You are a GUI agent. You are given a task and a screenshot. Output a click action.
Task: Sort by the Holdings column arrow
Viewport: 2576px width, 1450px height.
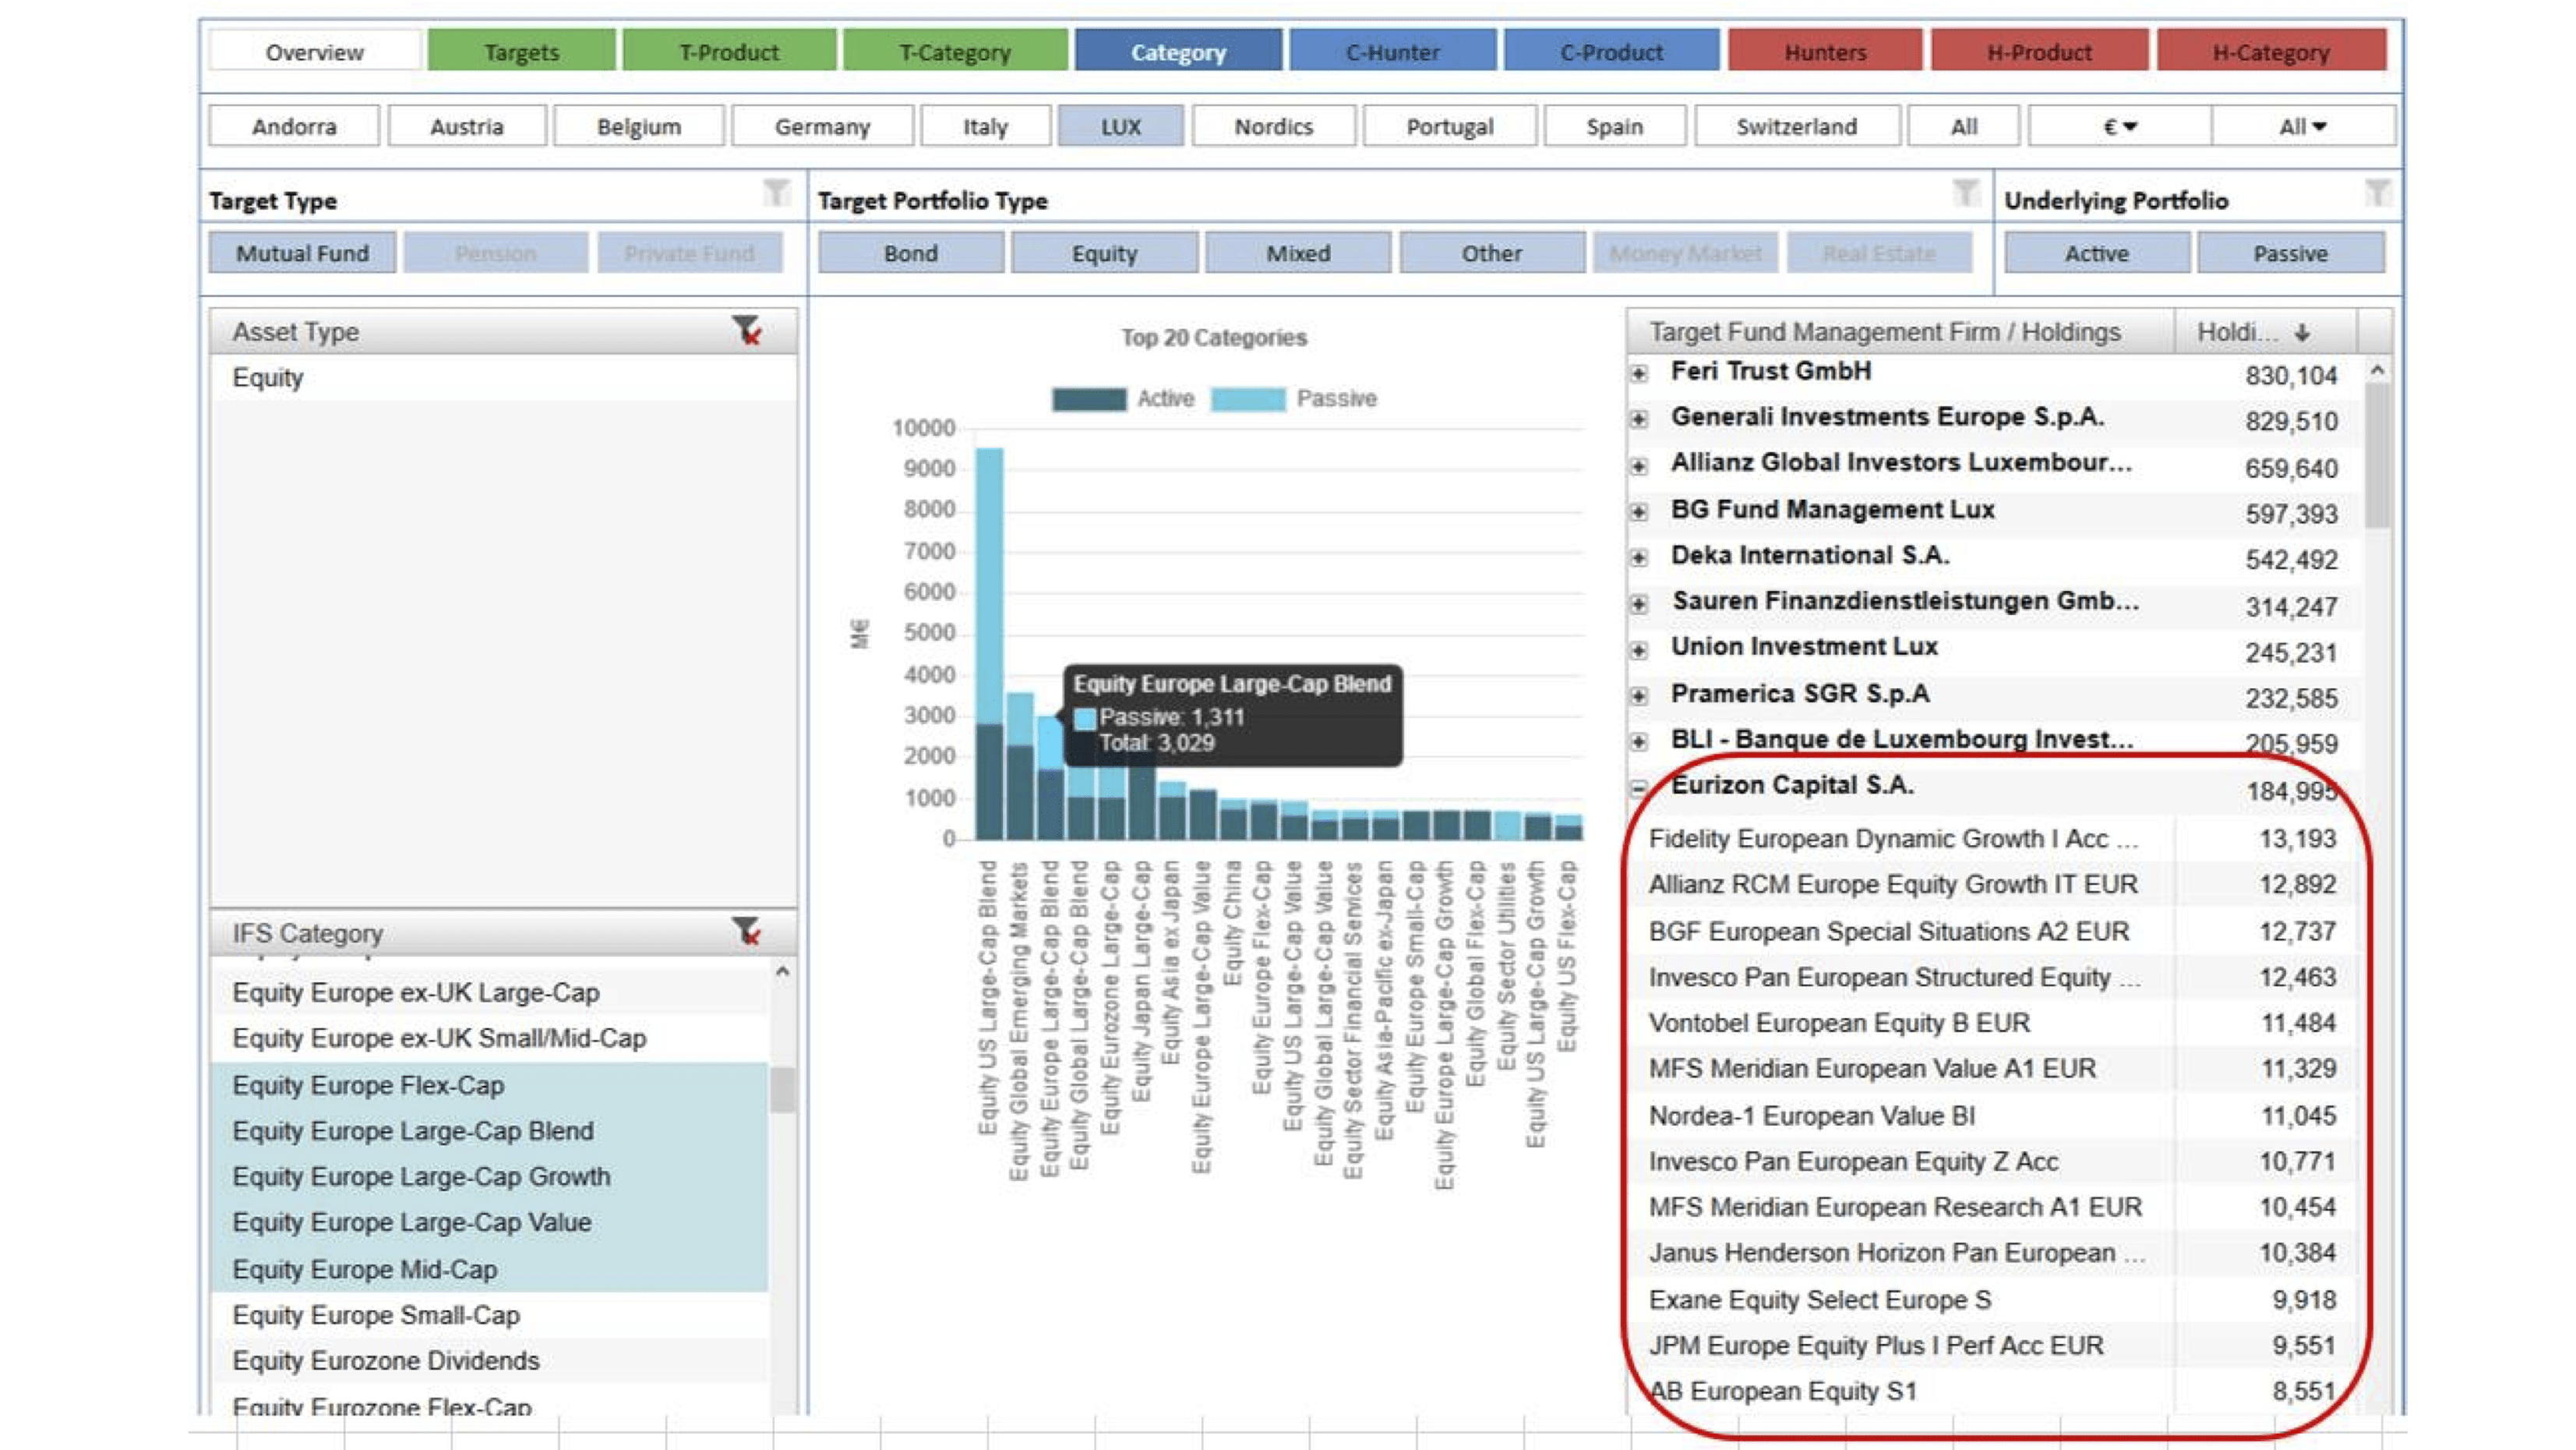[2302, 332]
